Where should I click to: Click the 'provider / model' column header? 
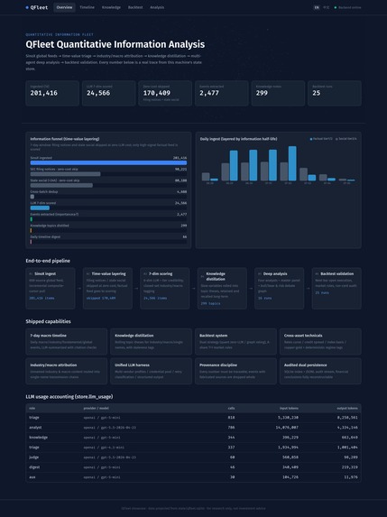coord(96,408)
